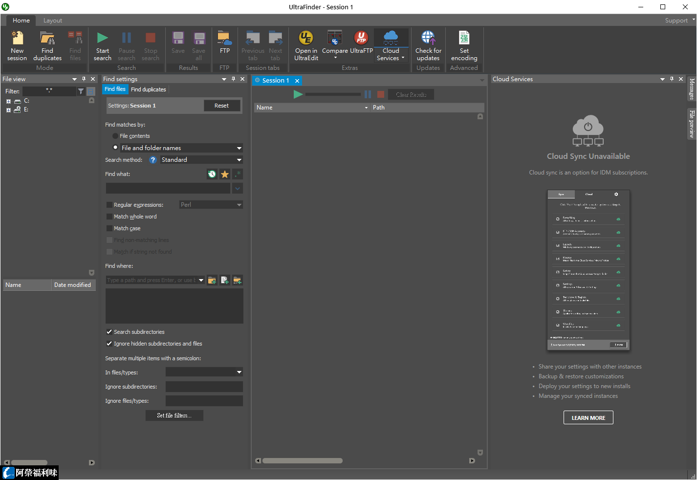Launch UltraFTP from the Extras group
The width and height of the screenshot is (697, 480).
click(361, 43)
